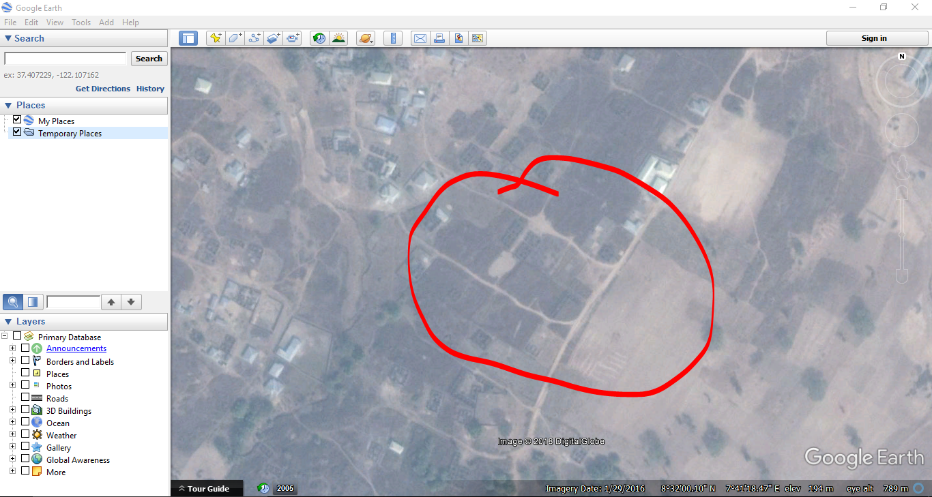Toggle sunlight across the landscape
The height and width of the screenshot is (497, 932).
(x=339, y=38)
